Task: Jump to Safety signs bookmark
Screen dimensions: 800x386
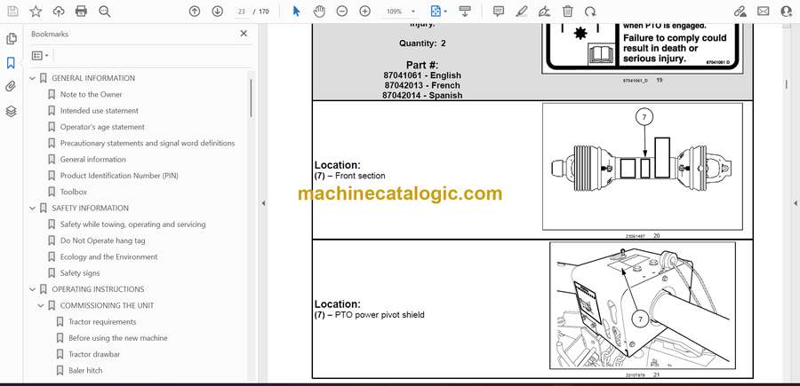Action: 80,273
